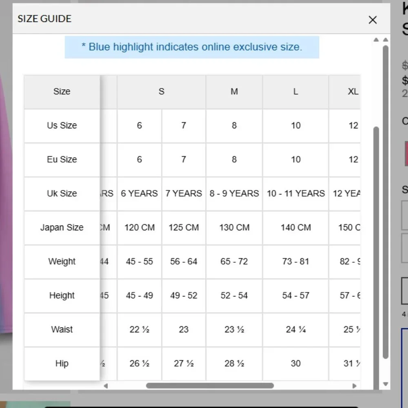Select the '26 ½' hip cell
408x408 pixels.
[140, 364]
